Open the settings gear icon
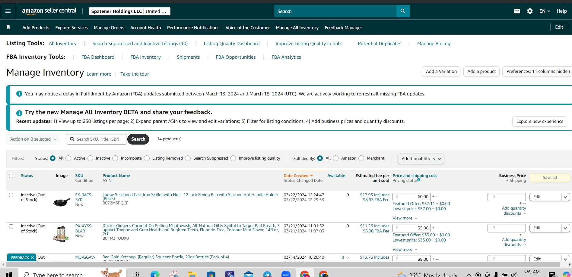Image resolution: width=572 pixels, height=277 pixels. tap(530, 11)
